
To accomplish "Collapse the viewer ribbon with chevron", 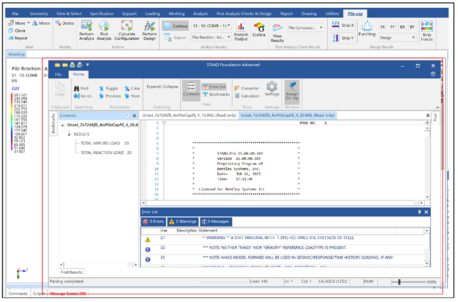I will [x=437, y=107].
